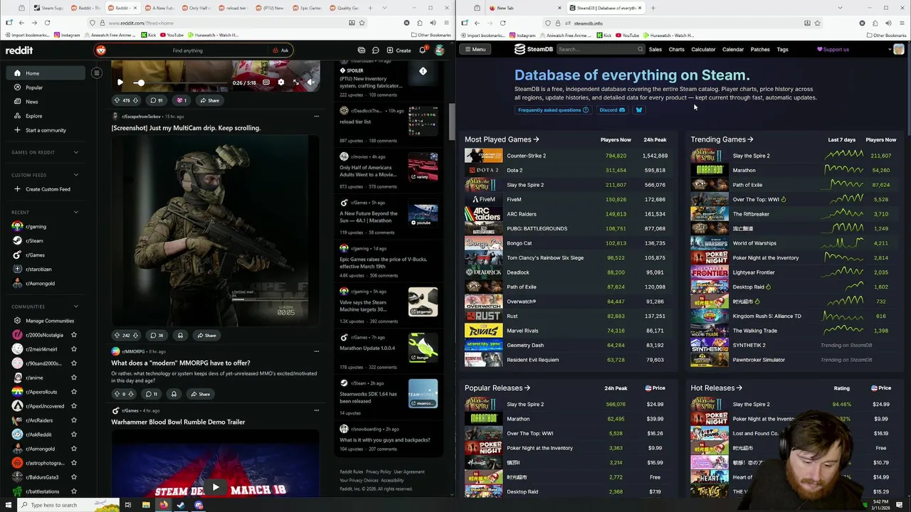
Task: Favorite r/BaldursGate3 with star
Action: point(73,477)
